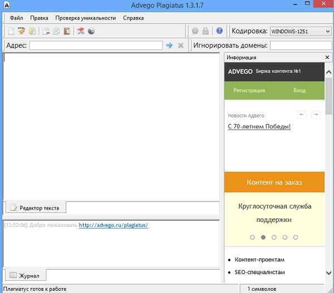Image resolution: width=334 pixels, height=293 pixels.
Task: Click the yellow document toolbar icon
Action: [32, 31]
